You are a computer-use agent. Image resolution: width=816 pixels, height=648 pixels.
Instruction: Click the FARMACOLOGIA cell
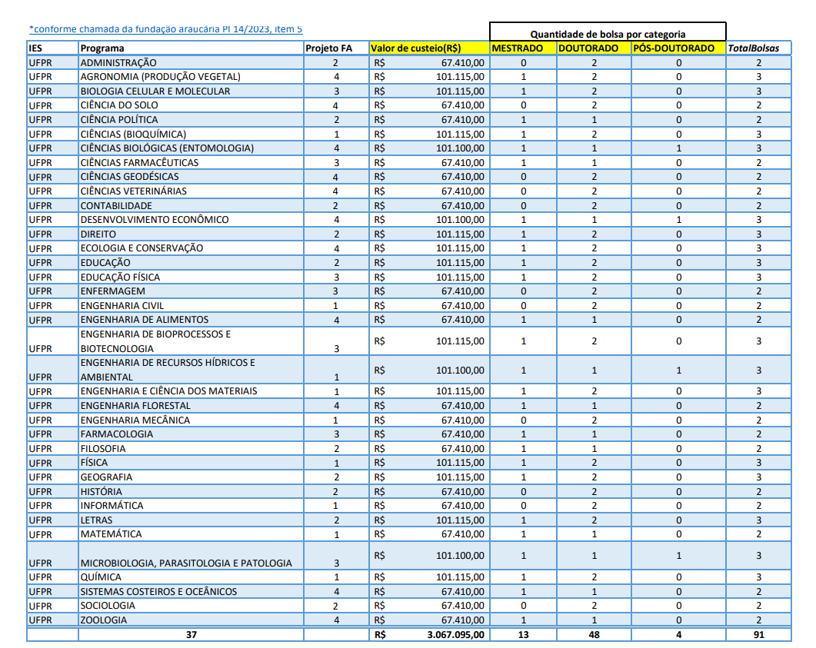pyautogui.click(x=191, y=434)
